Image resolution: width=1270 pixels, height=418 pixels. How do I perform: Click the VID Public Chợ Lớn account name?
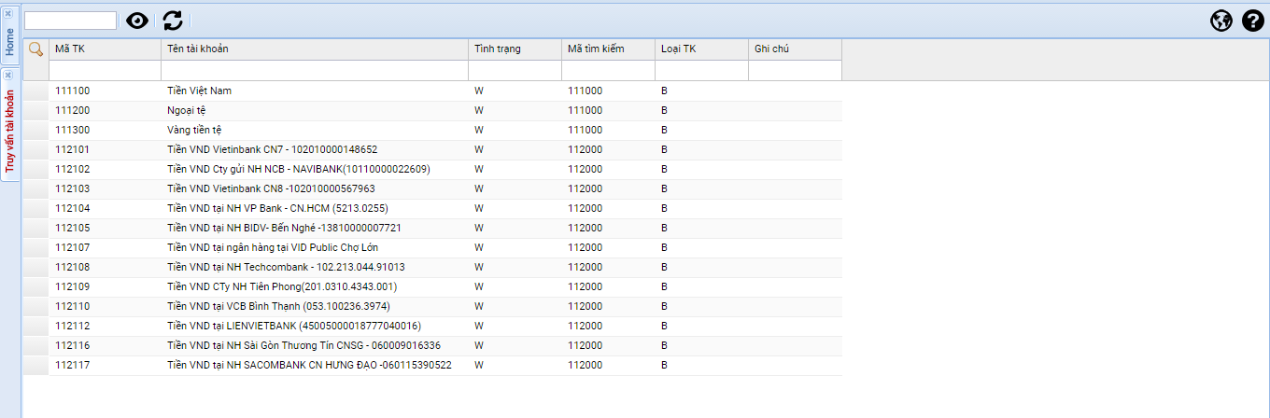tap(273, 247)
